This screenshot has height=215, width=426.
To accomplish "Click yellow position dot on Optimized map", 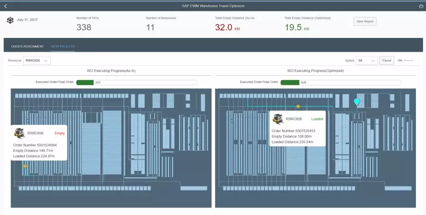I will pyautogui.click(x=298, y=107).
